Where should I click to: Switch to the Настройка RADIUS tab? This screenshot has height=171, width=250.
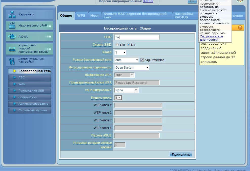click(x=184, y=16)
